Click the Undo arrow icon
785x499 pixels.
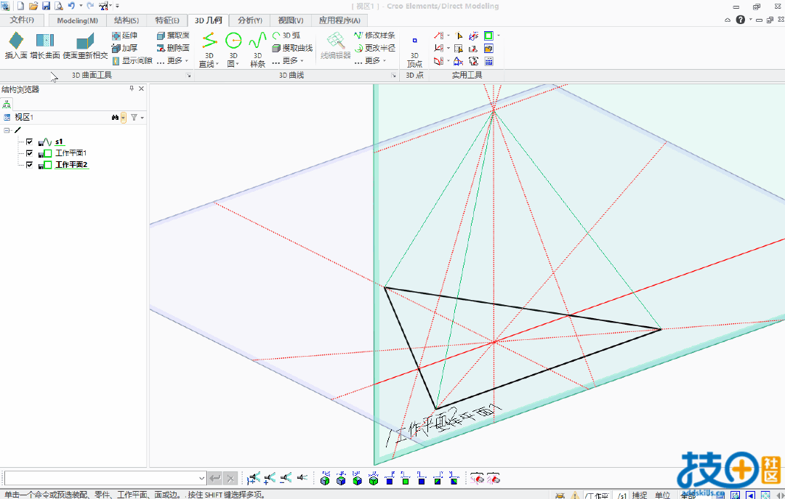(71, 6)
